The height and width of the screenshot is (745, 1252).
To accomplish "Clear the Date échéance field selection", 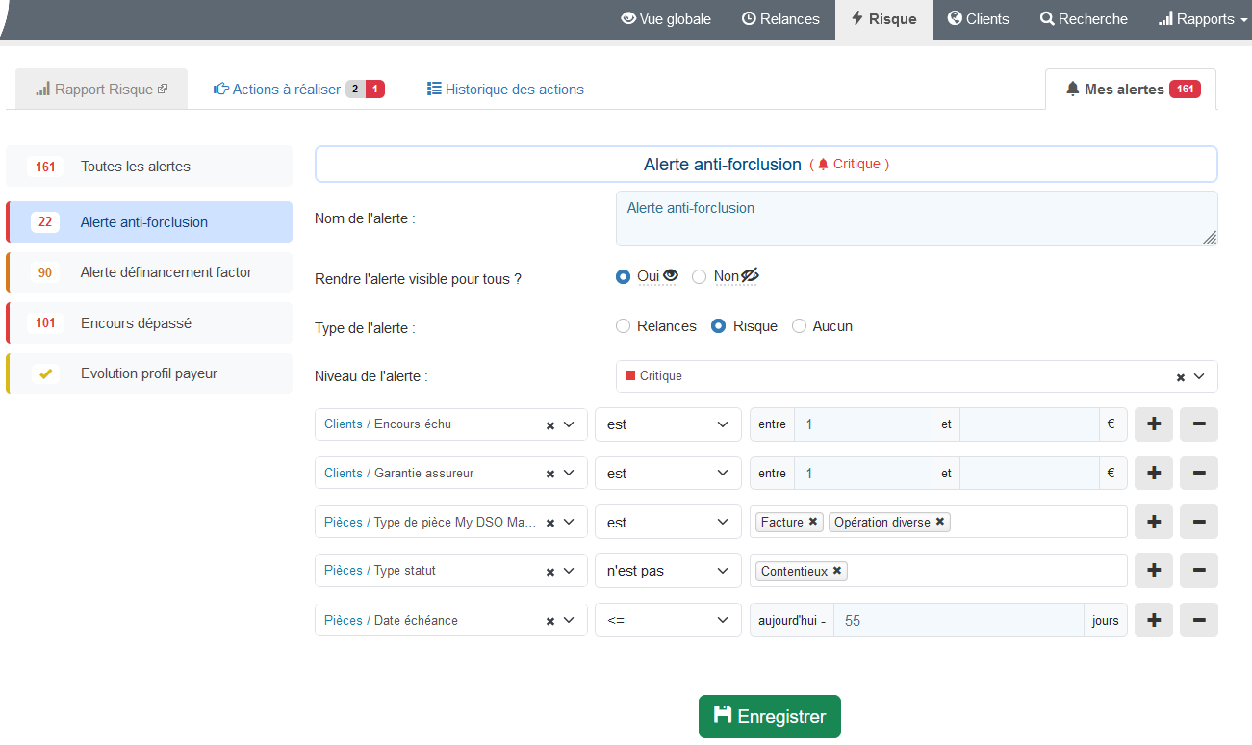I will (x=550, y=621).
